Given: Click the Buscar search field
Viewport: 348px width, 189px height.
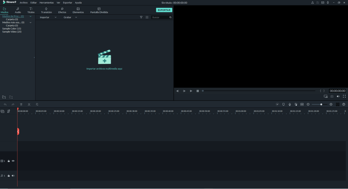Looking at the screenshot, I should (160, 17).
